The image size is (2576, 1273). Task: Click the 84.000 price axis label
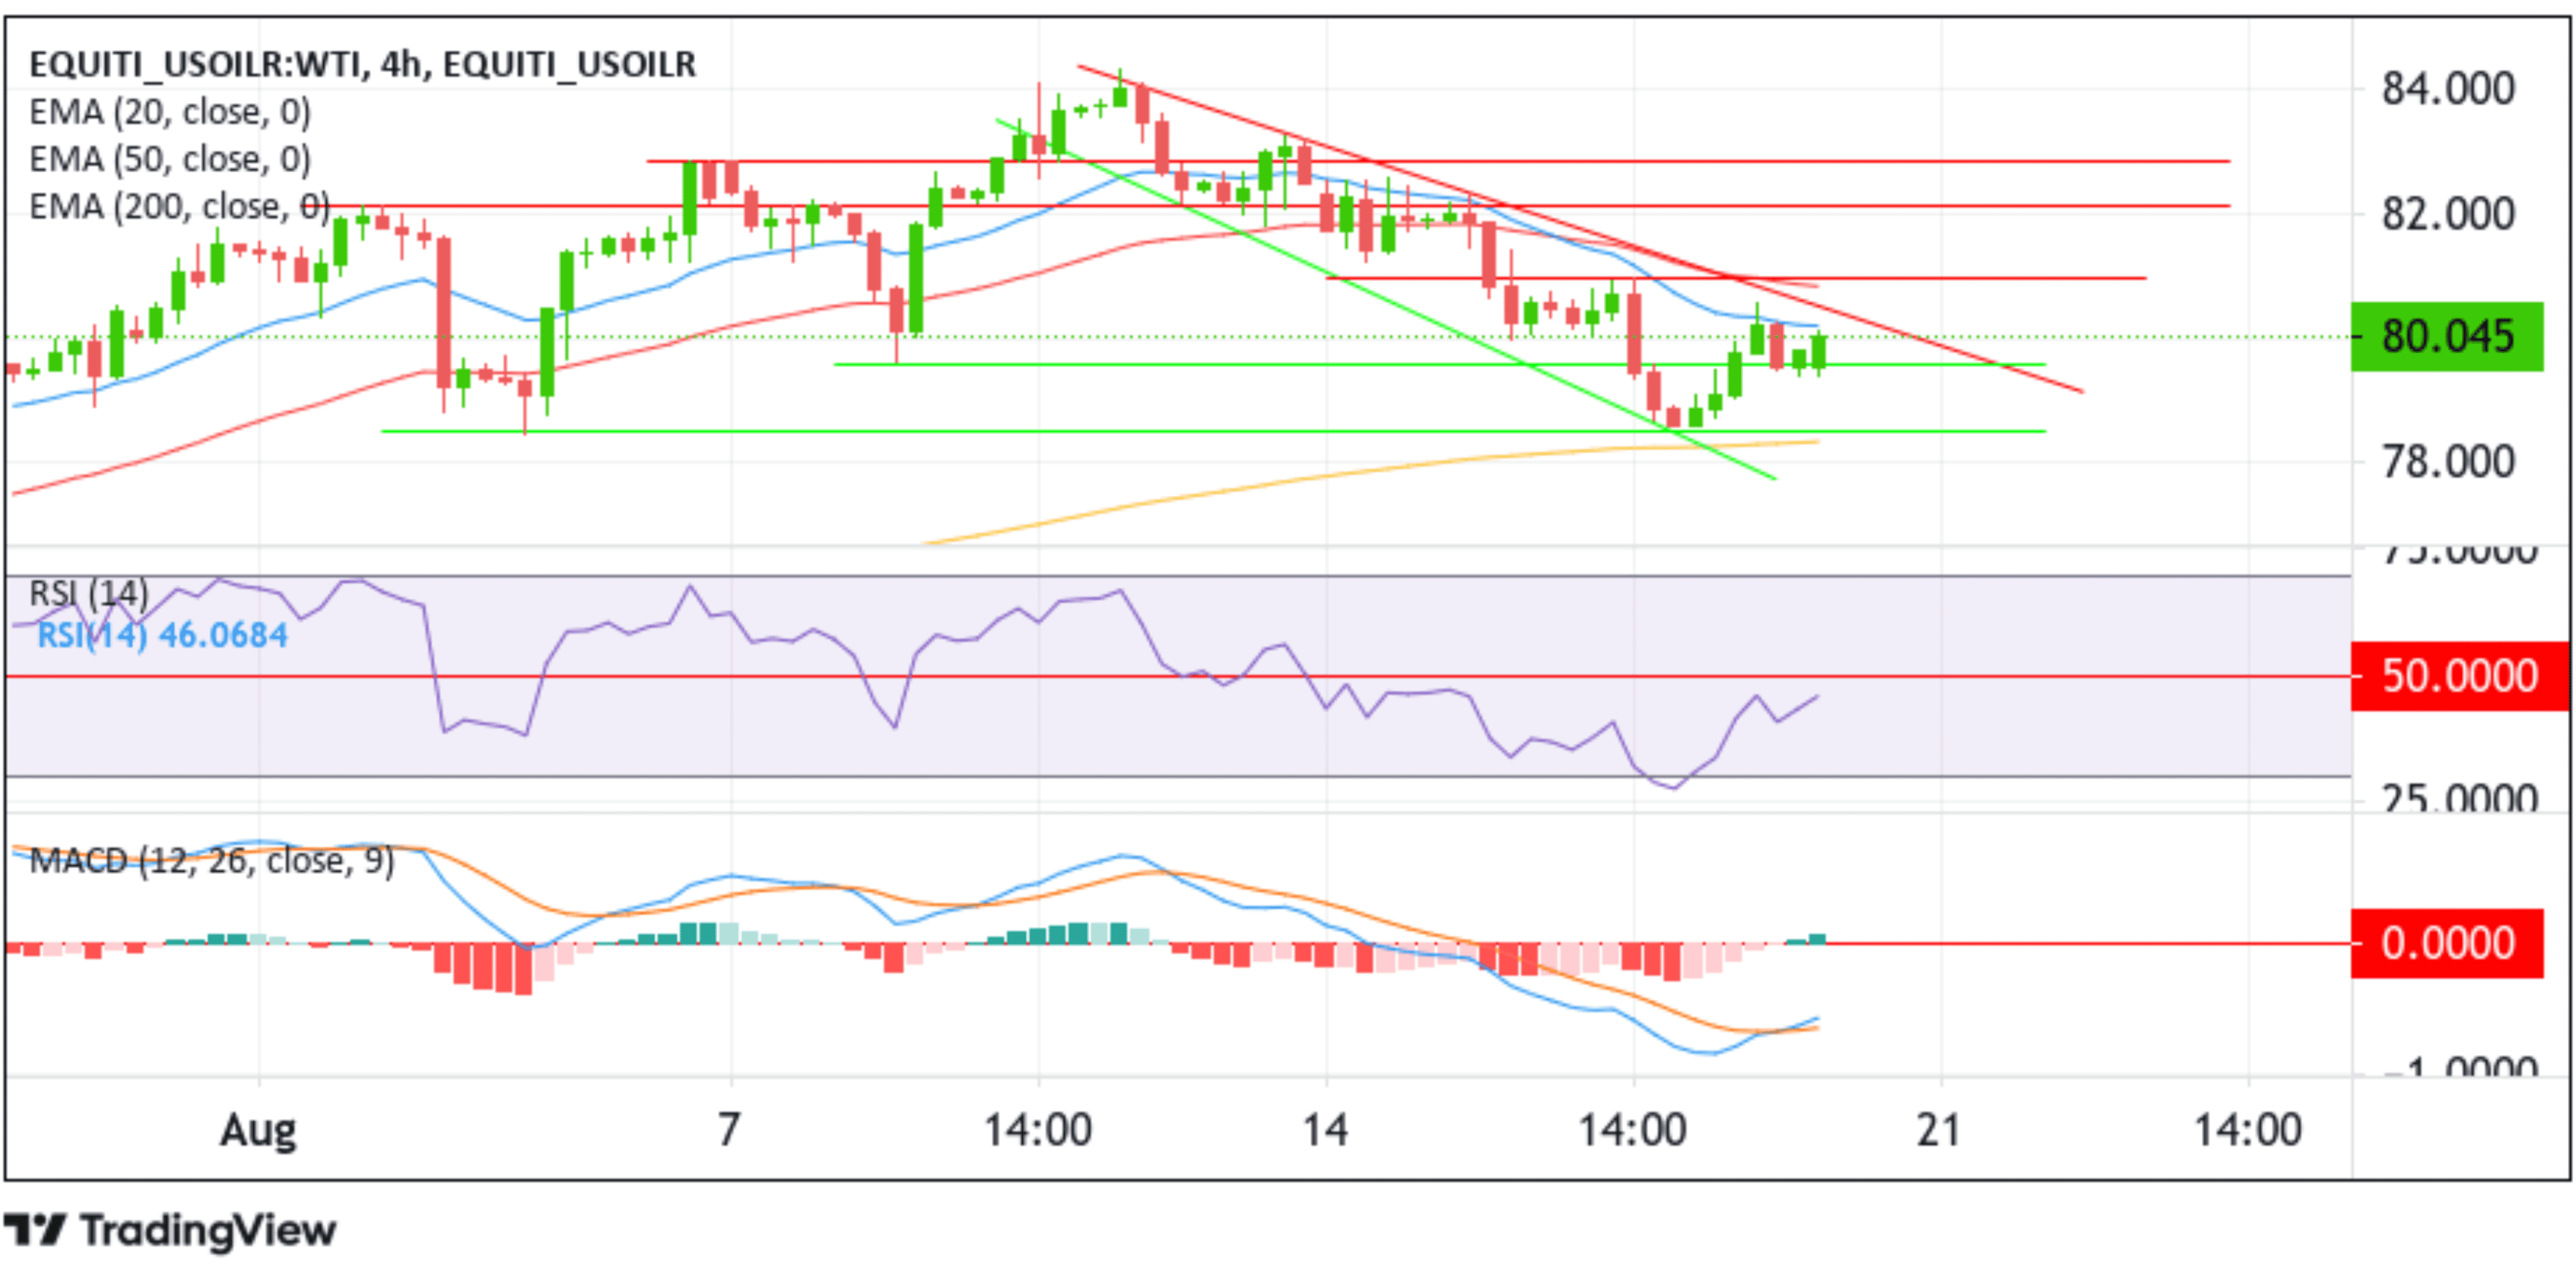2447,89
